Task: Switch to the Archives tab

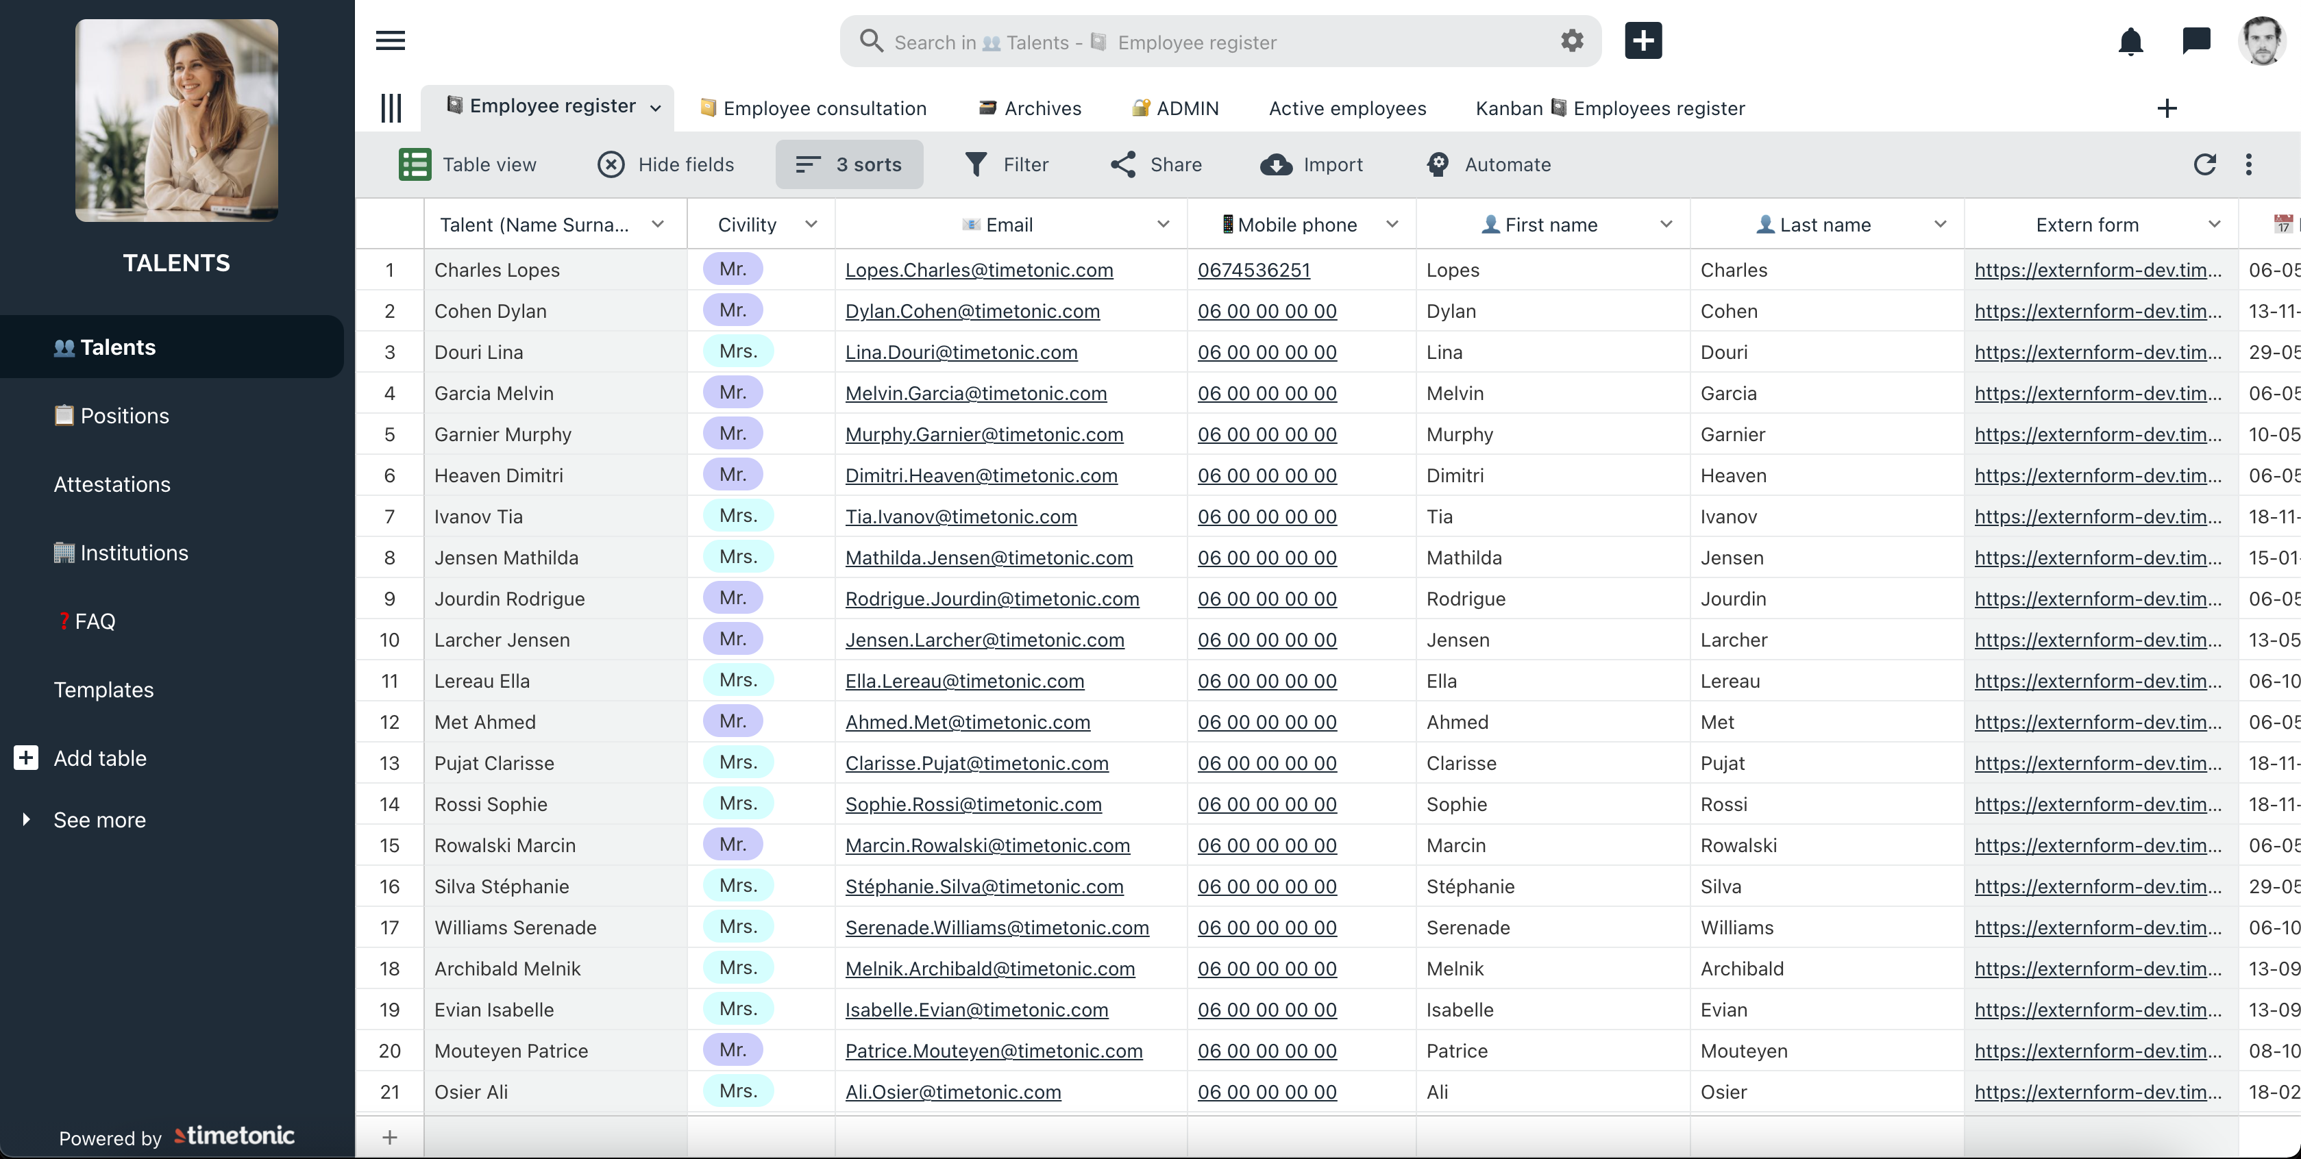Action: (1030, 108)
